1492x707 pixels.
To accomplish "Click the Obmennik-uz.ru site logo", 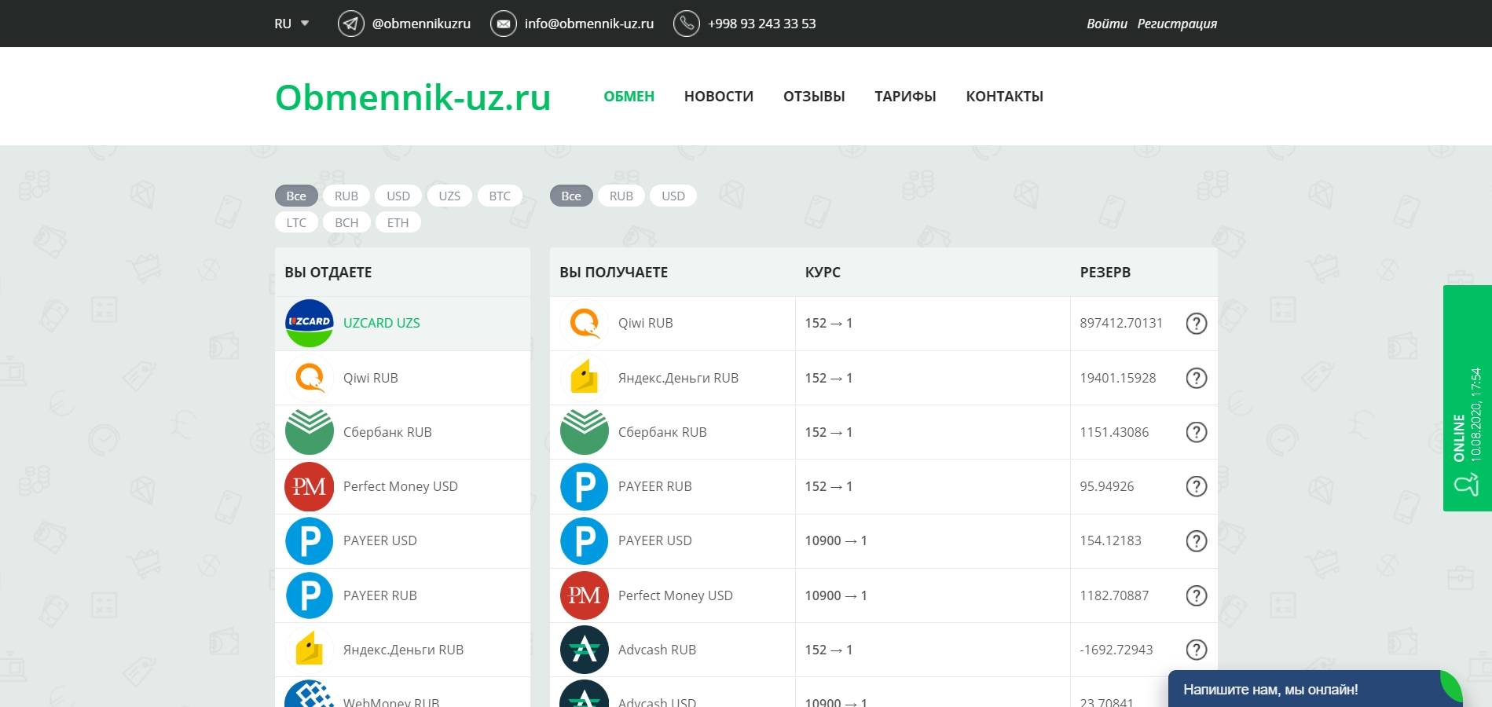I will pos(413,97).
